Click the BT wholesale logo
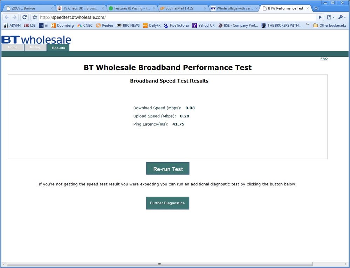 pos(36,40)
